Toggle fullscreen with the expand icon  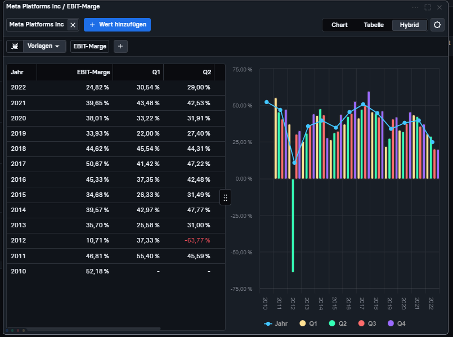[428, 7]
